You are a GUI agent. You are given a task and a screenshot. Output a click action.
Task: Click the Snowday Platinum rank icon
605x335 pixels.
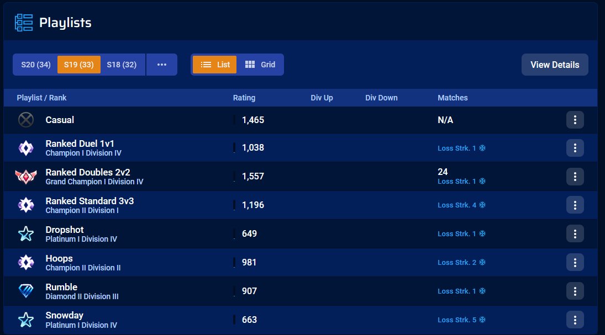pyautogui.click(x=26, y=320)
